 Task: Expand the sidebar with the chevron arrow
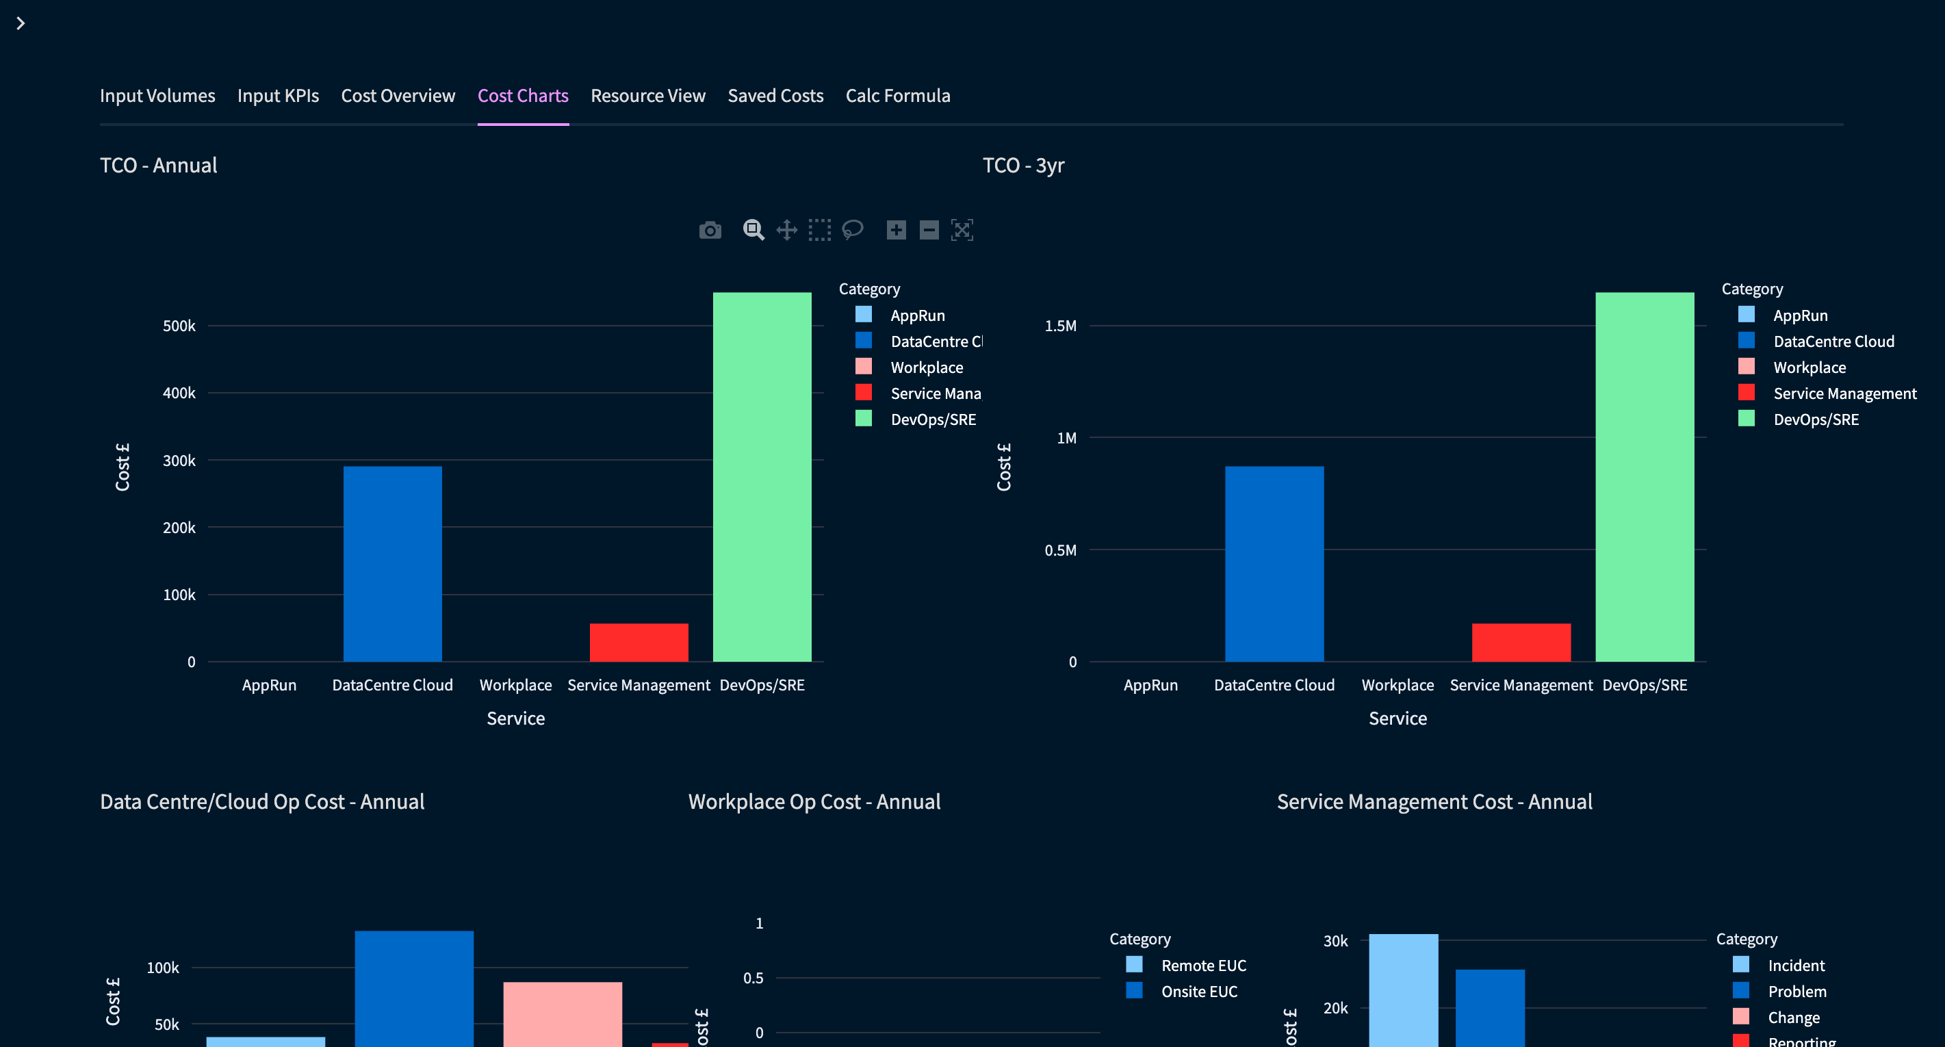[x=21, y=23]
